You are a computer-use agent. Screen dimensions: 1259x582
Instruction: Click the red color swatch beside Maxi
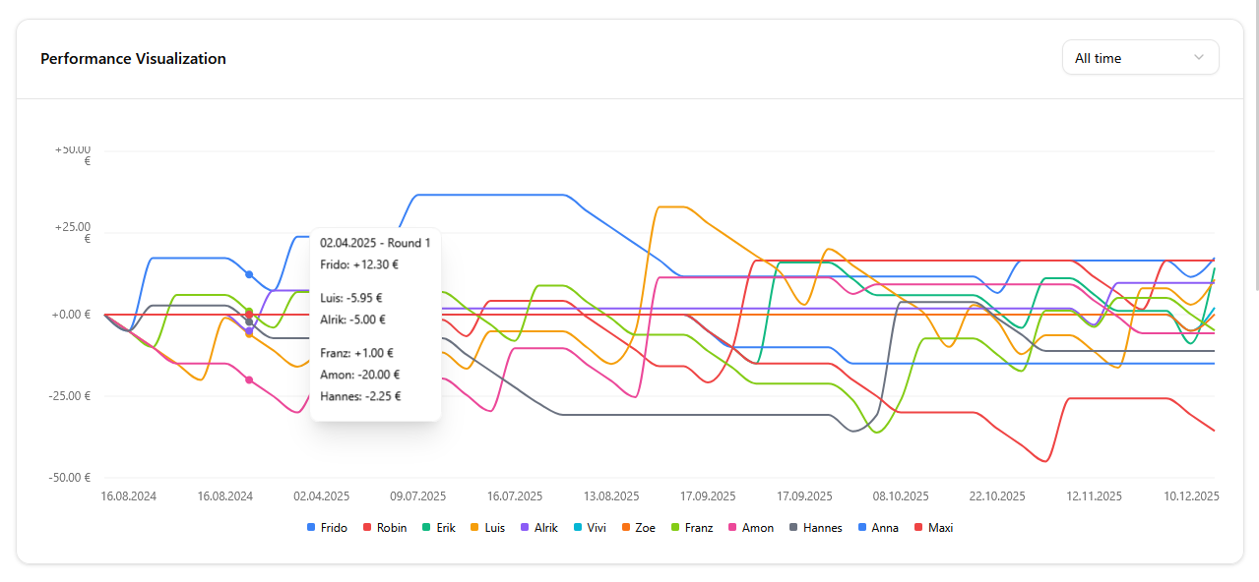click(x=919, y=528)
